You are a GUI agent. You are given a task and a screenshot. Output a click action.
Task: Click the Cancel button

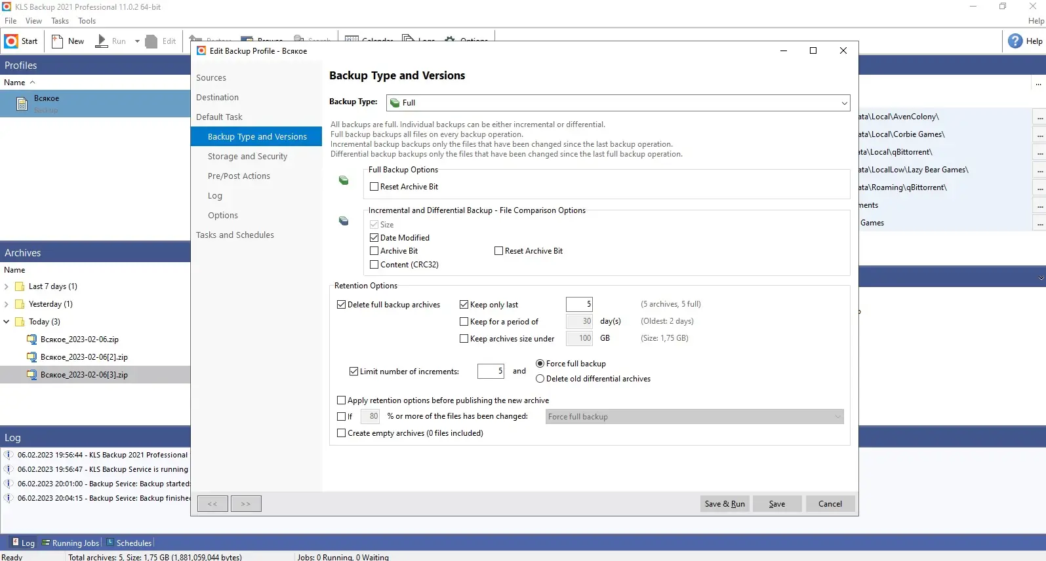830,504
